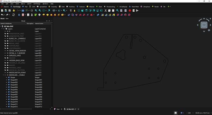The width and height of the screenshot is (212, 115).
Task: Switch to the Woodworking workbench
Action: coord(109,7)
